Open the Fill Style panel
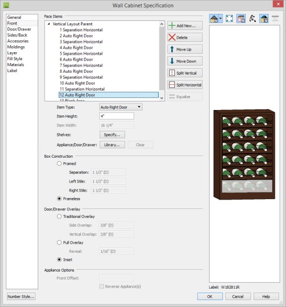The width and height of the screenshot is (286, 307). (15, 59)
